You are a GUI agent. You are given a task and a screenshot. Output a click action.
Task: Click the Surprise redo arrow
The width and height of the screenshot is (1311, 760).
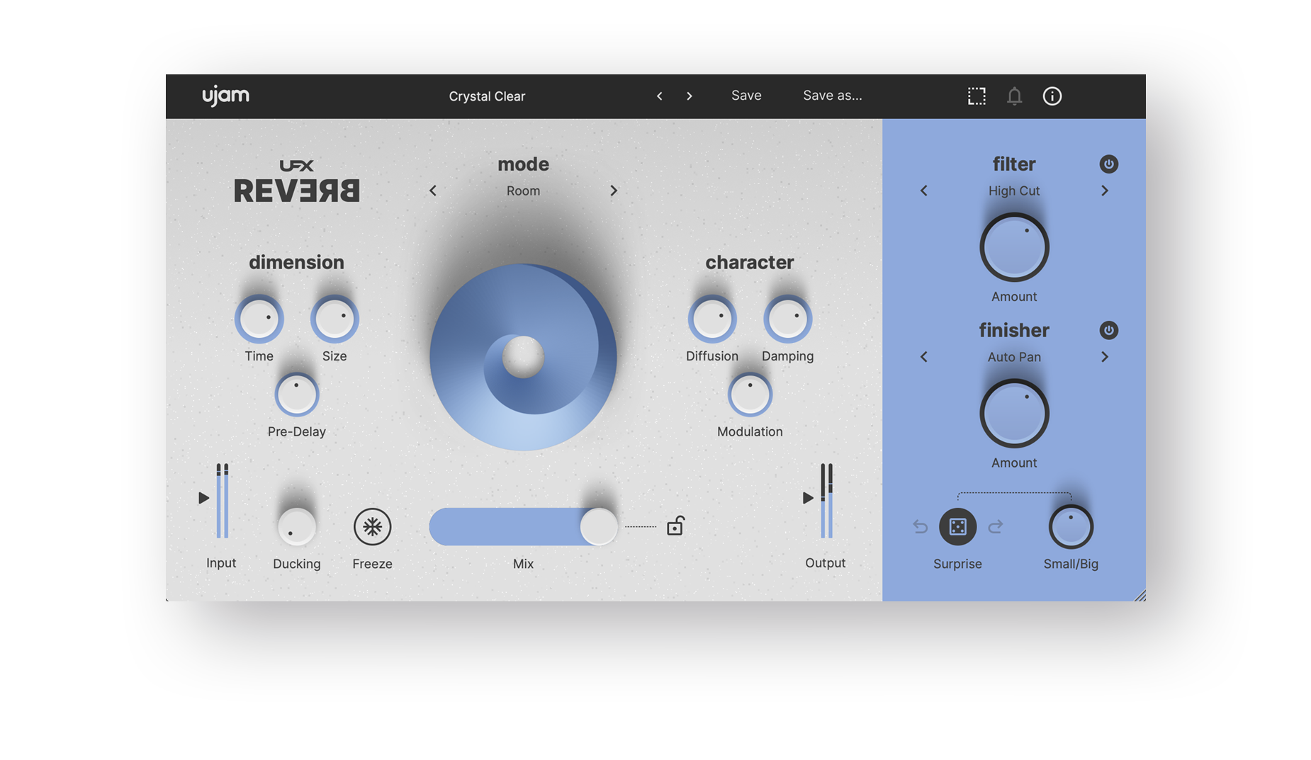point(996,527)
